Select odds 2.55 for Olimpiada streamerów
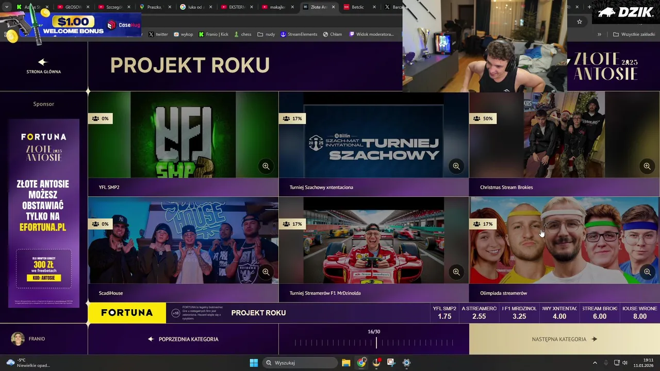660x371 pixels. point(479,313)
